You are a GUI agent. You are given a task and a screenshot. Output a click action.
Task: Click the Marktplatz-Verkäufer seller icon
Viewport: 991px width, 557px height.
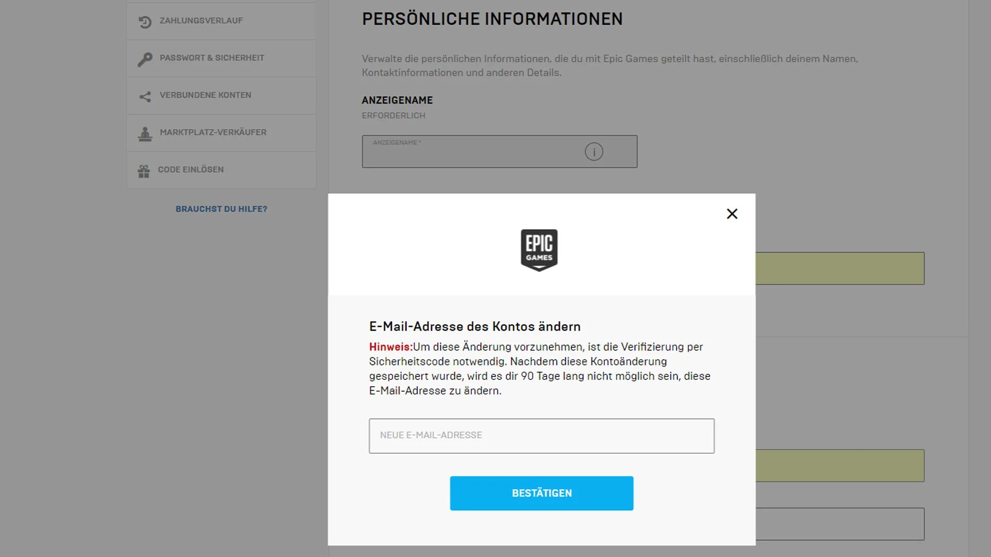click(145, 134)
